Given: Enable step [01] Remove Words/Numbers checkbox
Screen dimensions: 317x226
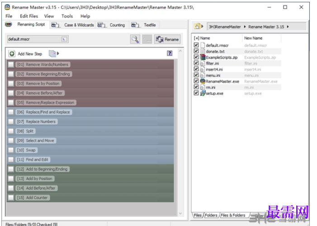Looking at the screenshot, I should (11, 65).
